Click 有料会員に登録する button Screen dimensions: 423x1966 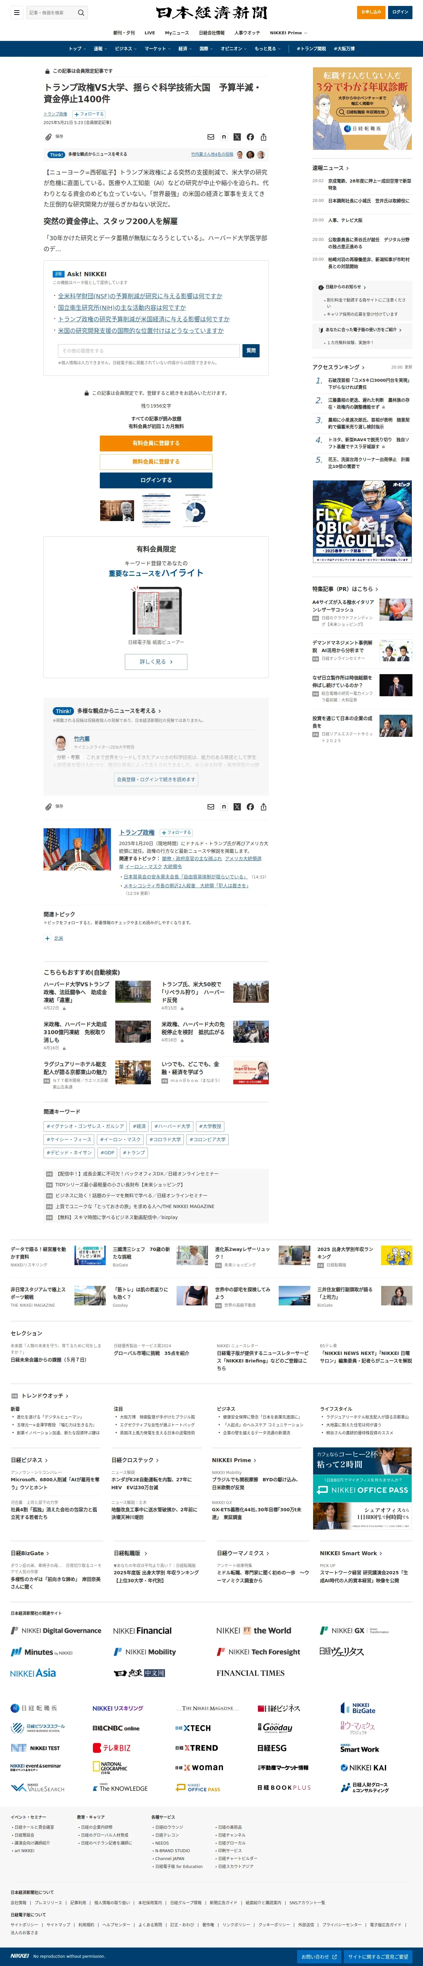[156, 443]
